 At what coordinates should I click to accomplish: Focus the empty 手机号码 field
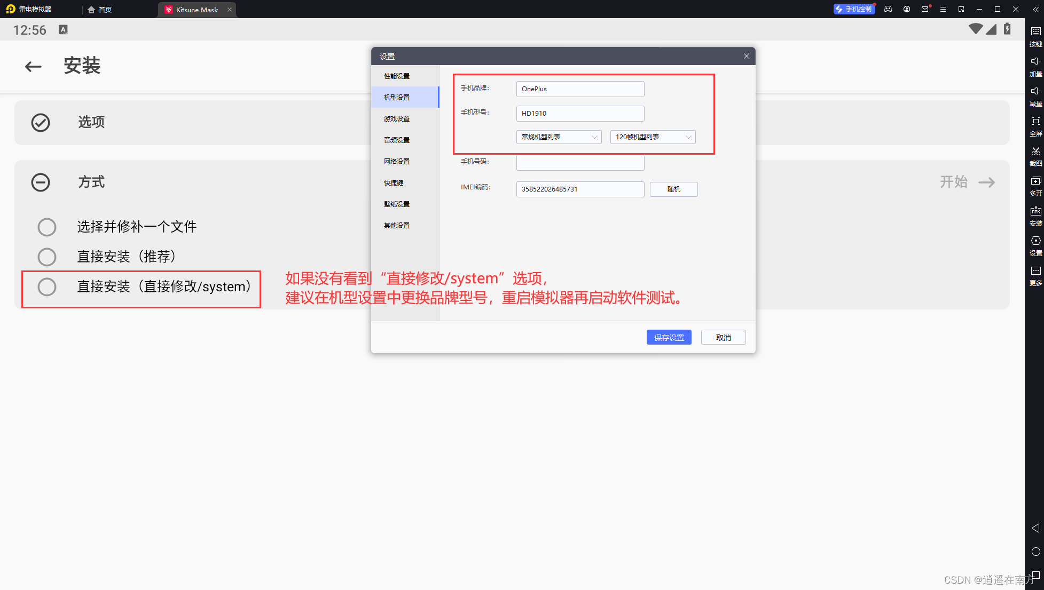pyautogui.click(x=580, y=162)
